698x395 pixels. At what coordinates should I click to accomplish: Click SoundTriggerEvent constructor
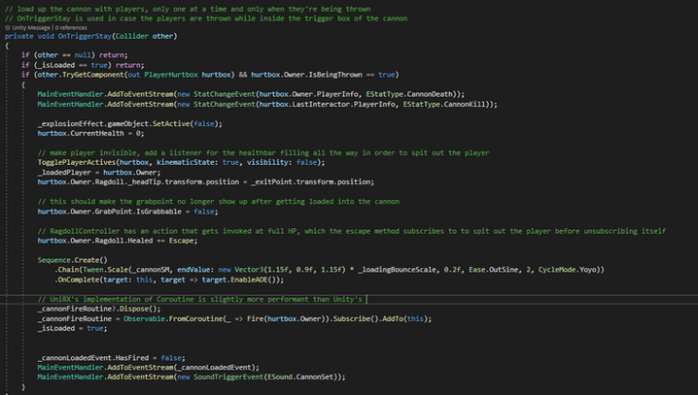tap(228, 378)
